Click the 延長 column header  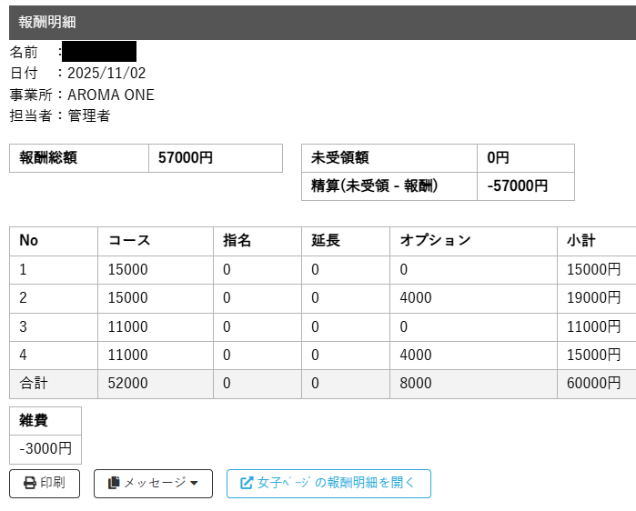click(x=325, y=241)
